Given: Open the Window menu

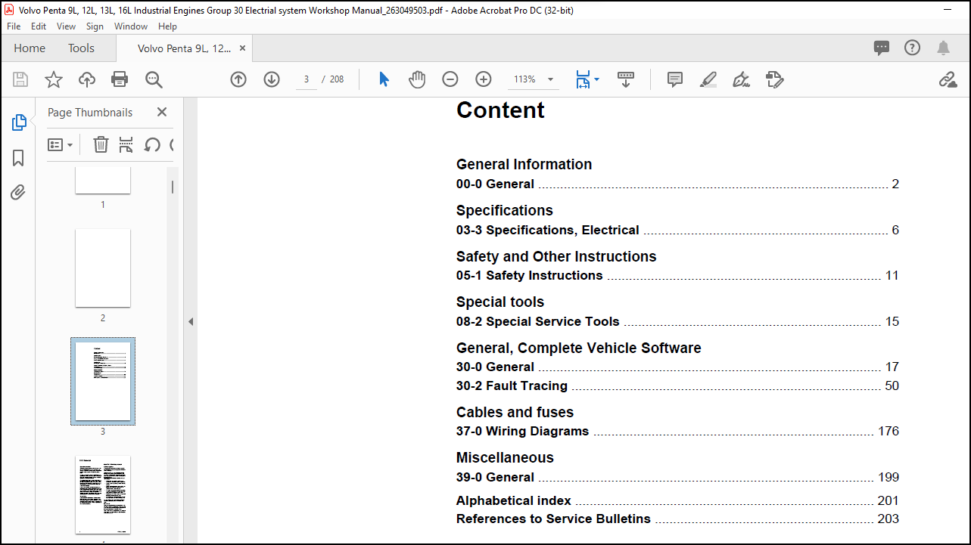Looking at the screenshot, I should tap(131, 26).
